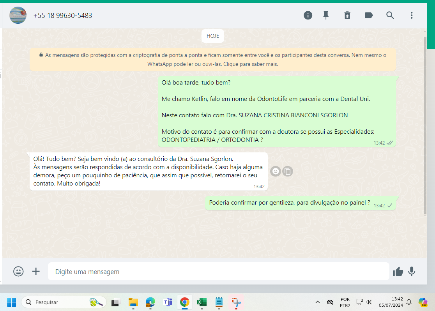Open the Copilot preview icon
This screenshot has height=311, width=435.
[x=423, y=302]
